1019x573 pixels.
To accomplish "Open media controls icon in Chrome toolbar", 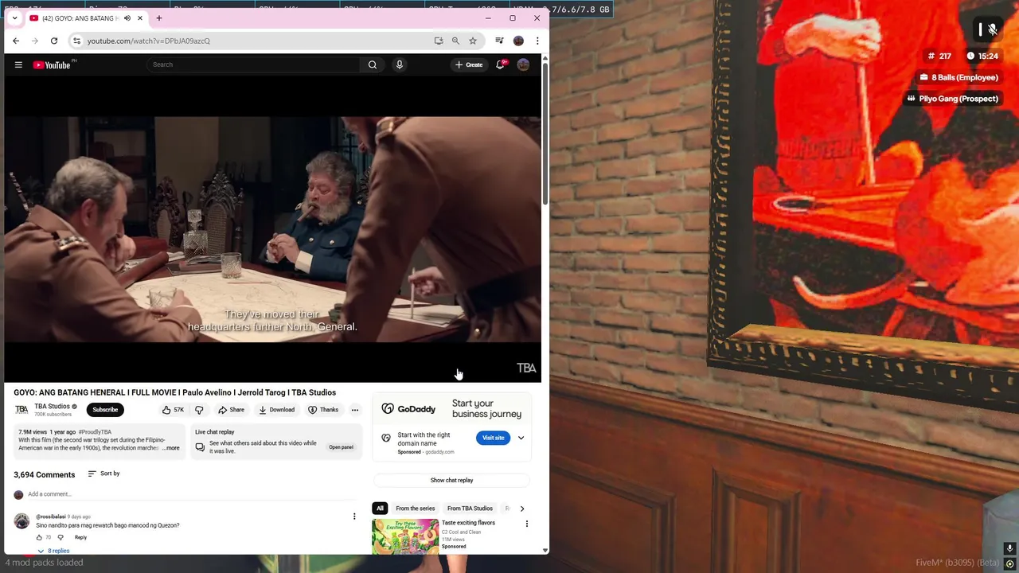I will (x=499, y=41).
